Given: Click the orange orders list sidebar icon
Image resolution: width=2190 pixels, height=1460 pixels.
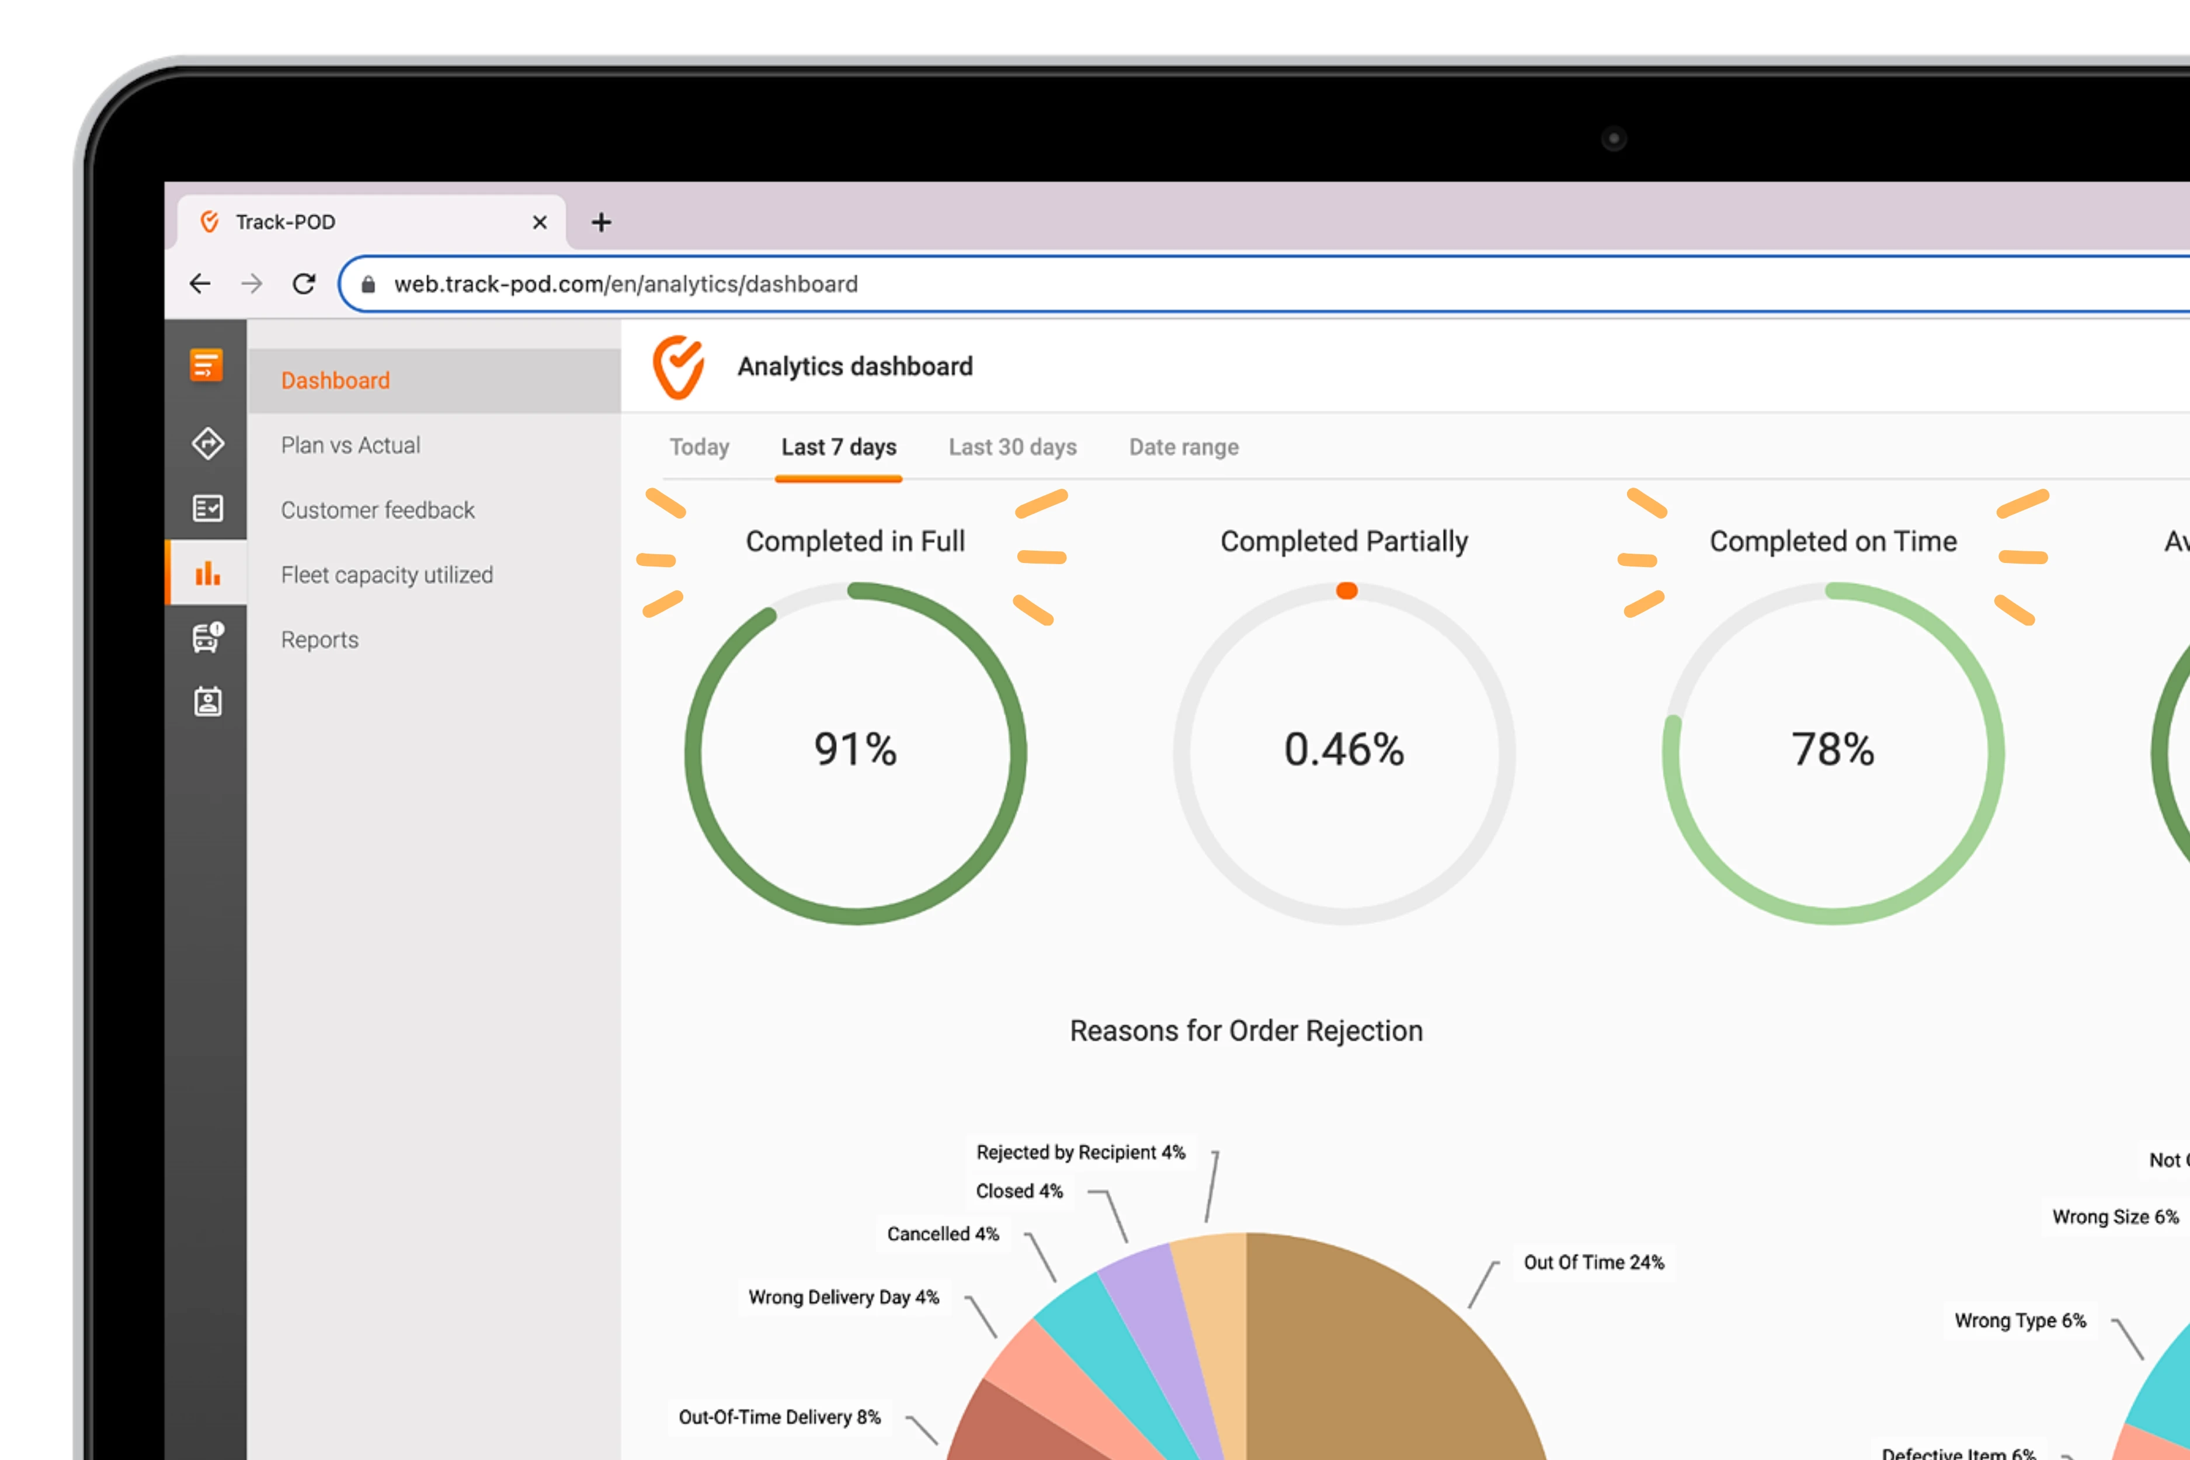Looking at the screenshot, I should pyautogui.click(x=206, y=365).
